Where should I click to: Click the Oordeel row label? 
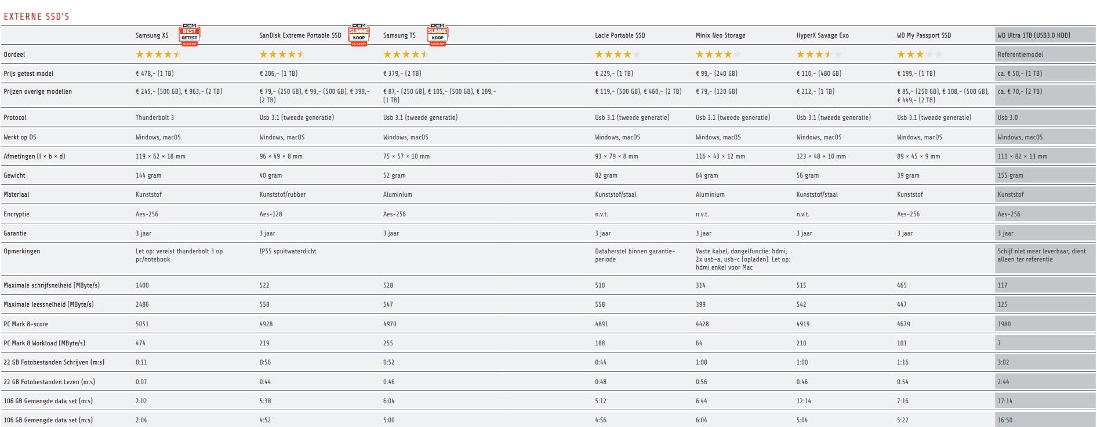click(14, 54)
